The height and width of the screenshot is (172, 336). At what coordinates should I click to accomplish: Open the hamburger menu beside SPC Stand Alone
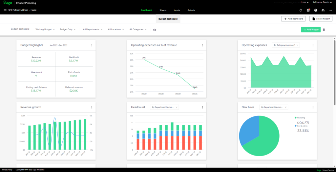click(5, 10)
